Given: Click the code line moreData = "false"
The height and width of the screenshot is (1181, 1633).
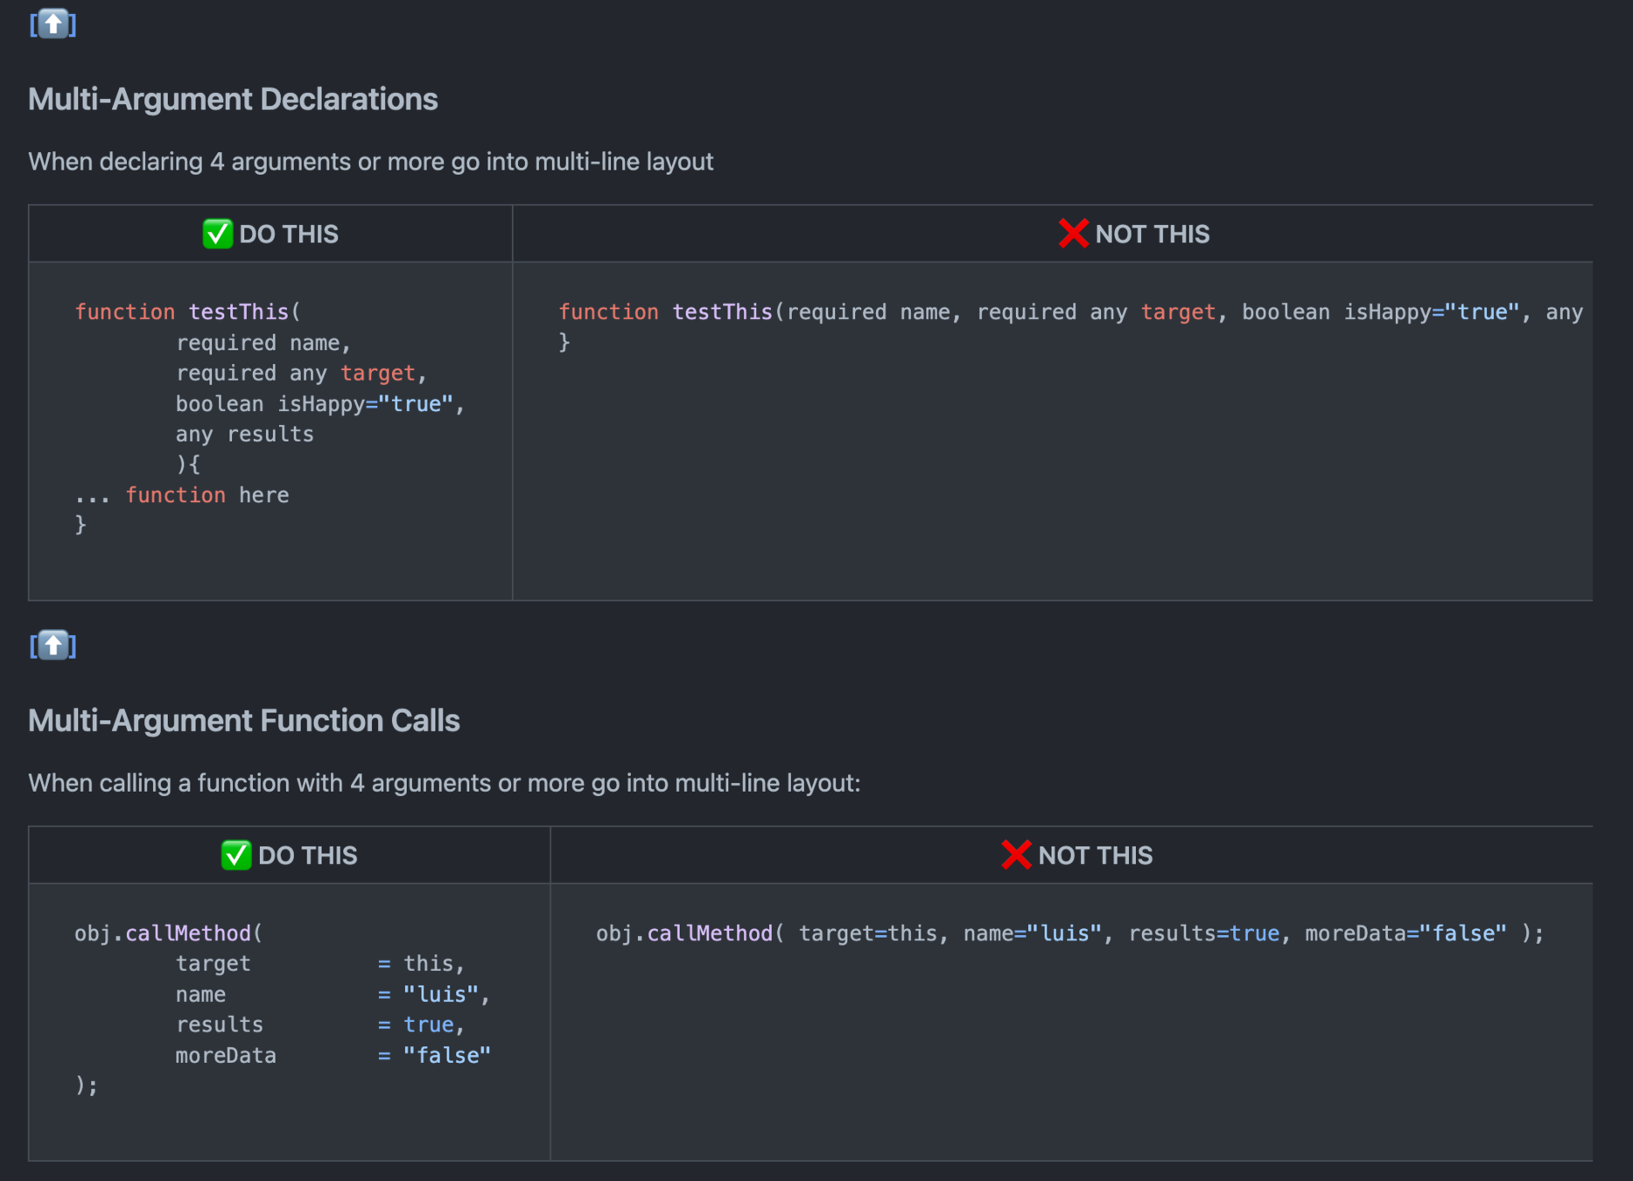Looking at the screenshot, I should tap(333, 1056).
